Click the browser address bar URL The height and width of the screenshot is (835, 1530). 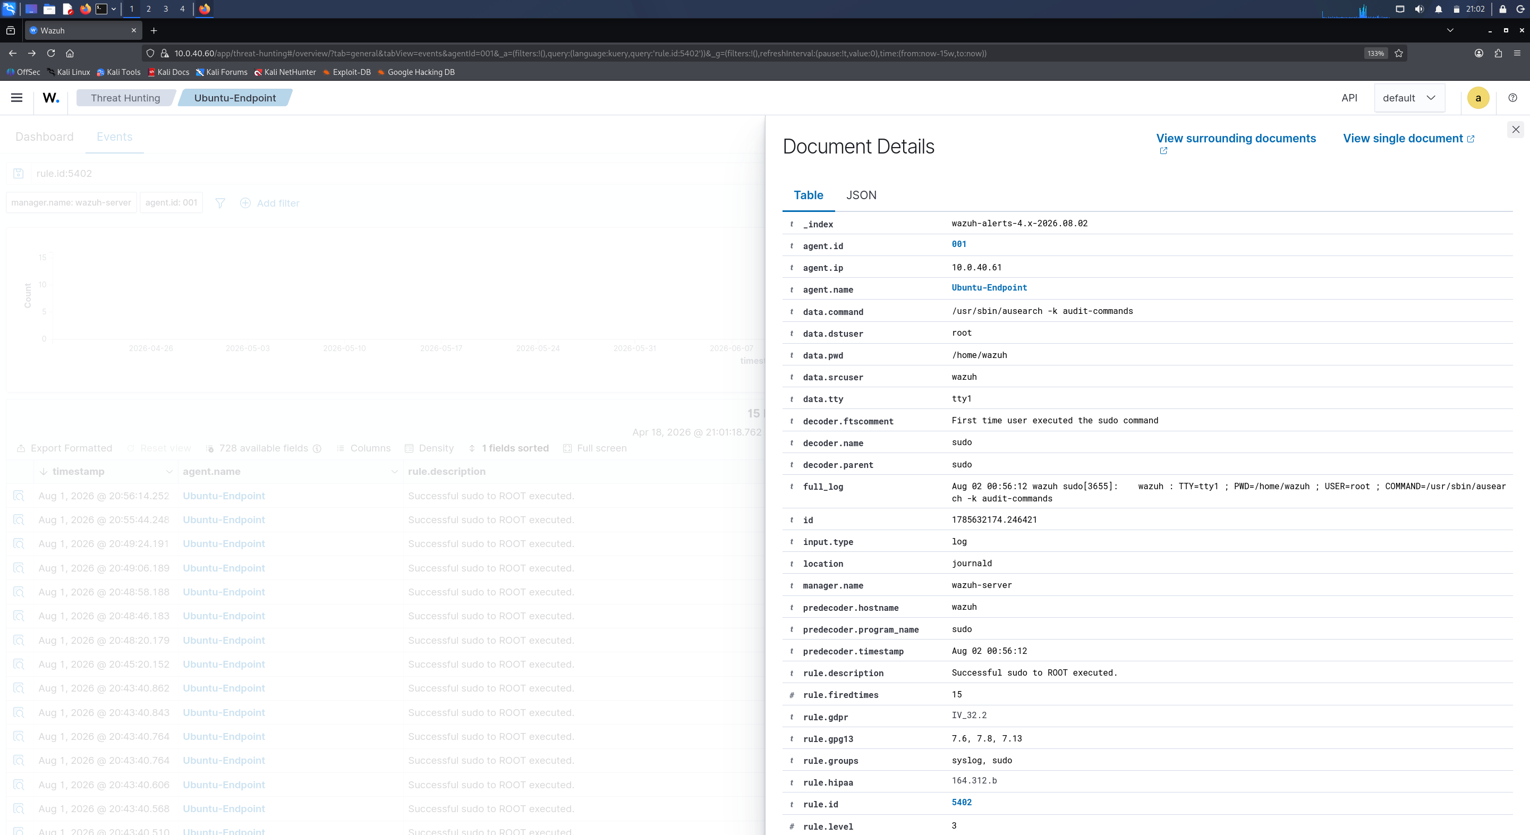(x=580, y=54)
